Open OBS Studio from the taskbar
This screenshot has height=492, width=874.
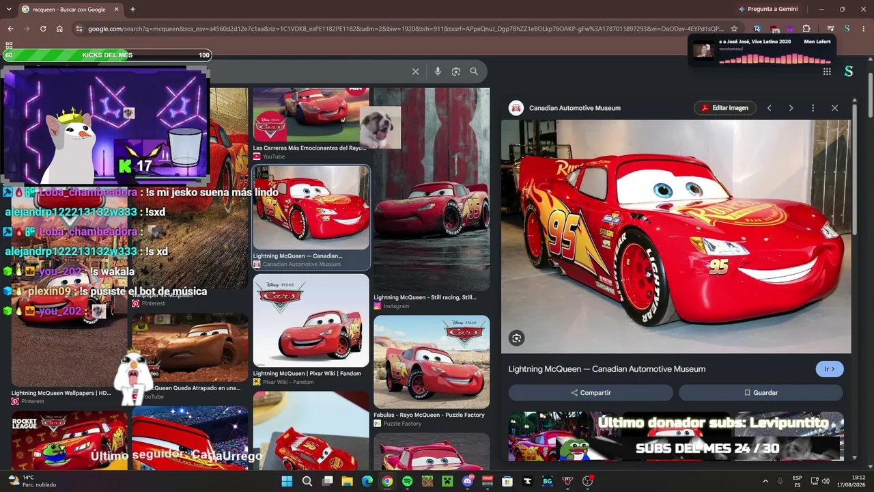587,481
